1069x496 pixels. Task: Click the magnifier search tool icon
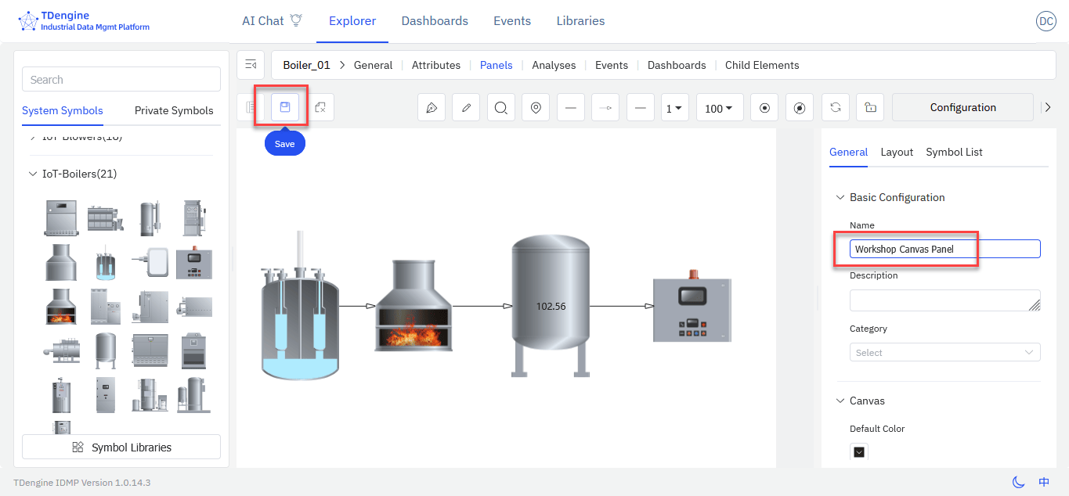(x=500, y=108)
